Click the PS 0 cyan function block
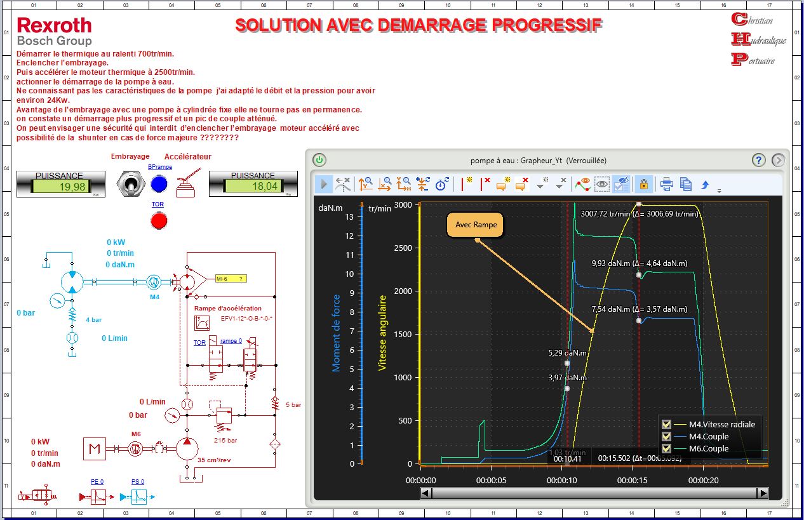Screen dimensions: 804x520 tap(138, 496)
